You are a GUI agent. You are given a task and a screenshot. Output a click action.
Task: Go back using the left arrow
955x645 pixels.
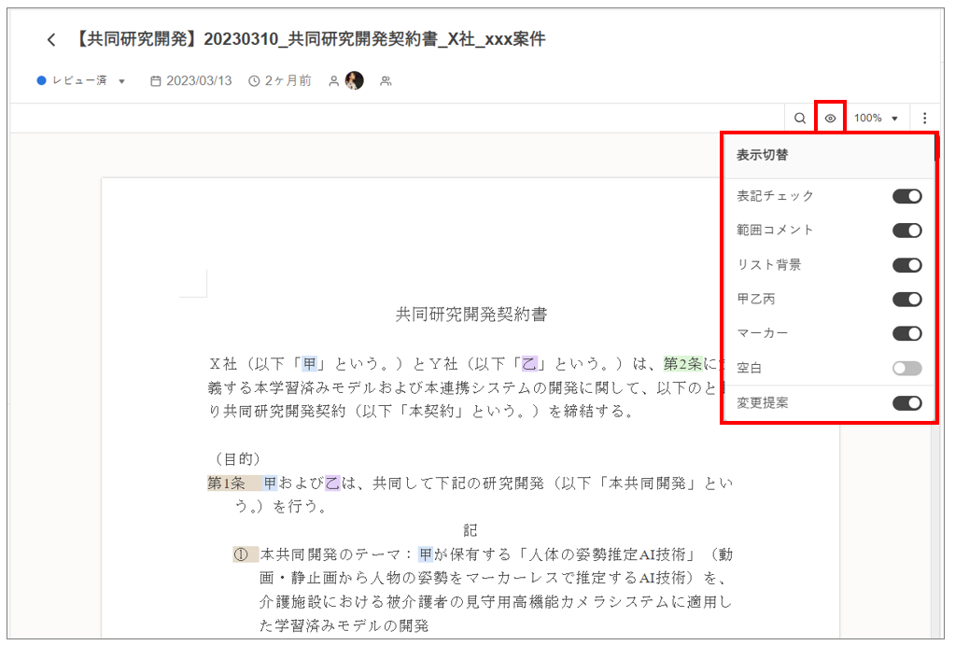click(x=51, y=39)
